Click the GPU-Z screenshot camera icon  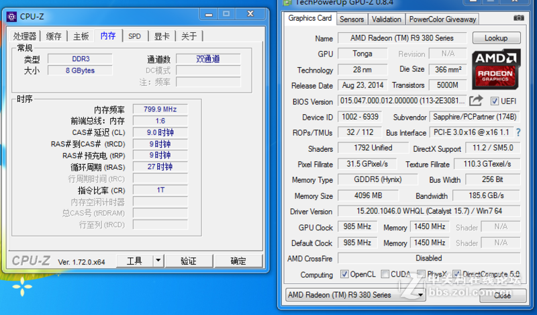[x=518, y=17]
